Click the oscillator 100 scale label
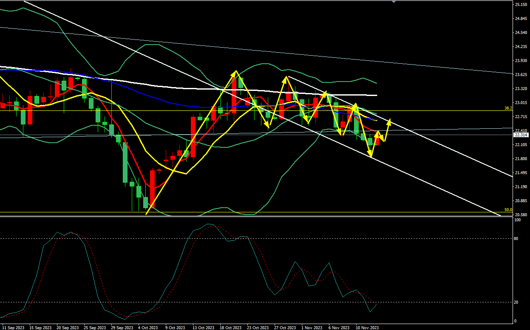Image resolution: width=530 pixels, height=330 pixels. tap(517, 220)
